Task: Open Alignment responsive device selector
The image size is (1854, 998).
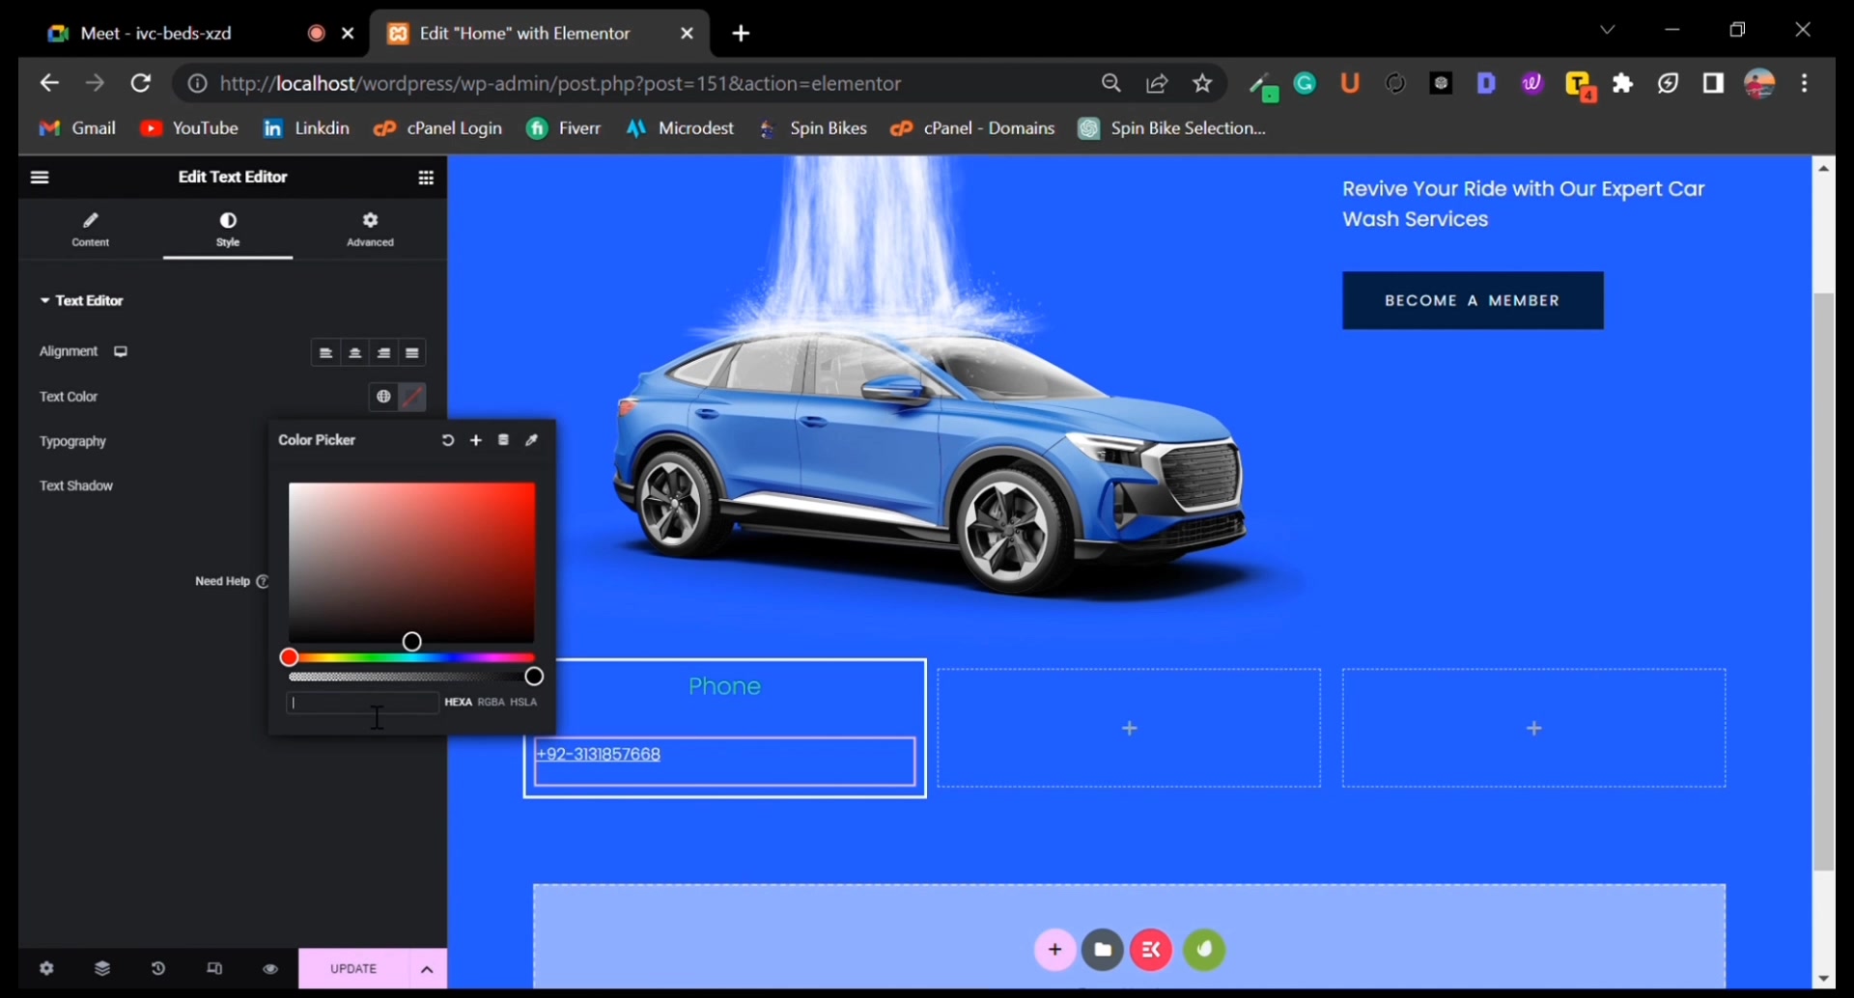Action: click(x=121, y=352)
